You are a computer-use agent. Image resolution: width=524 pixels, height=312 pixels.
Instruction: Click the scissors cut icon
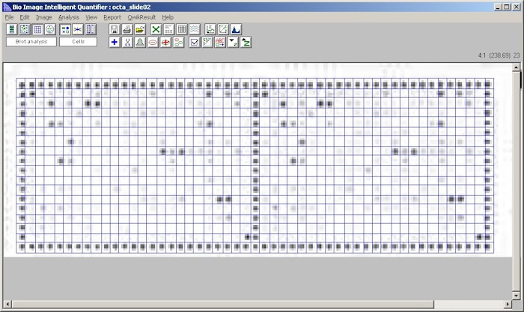127,42
